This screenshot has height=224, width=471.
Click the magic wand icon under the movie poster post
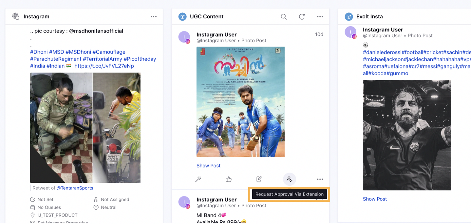click(x=198, y=179)
